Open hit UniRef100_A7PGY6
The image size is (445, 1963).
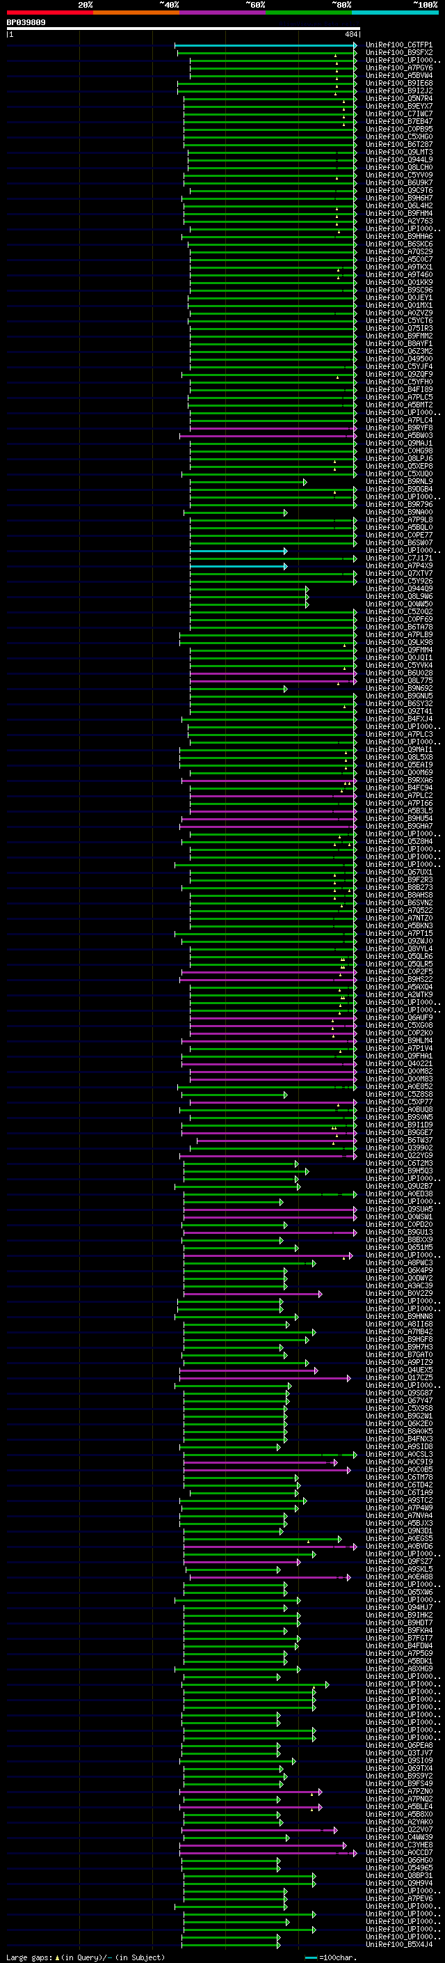399,68
